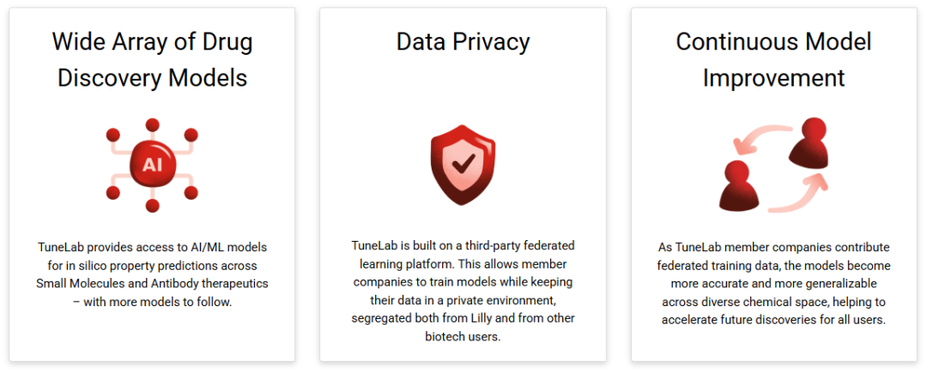Click the federated learning platform description paragraph
This screenshot has width=927, height=373.
[x=463, y=291]
